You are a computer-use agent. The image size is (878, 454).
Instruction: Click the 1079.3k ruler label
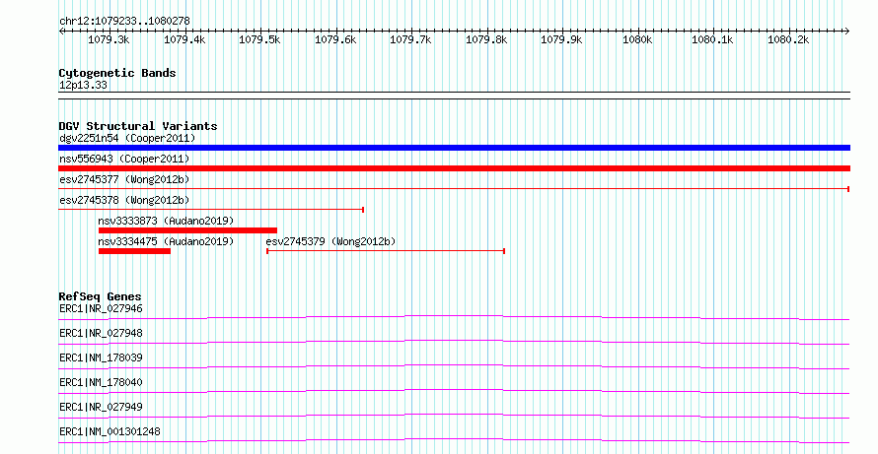tap(110, 40)
